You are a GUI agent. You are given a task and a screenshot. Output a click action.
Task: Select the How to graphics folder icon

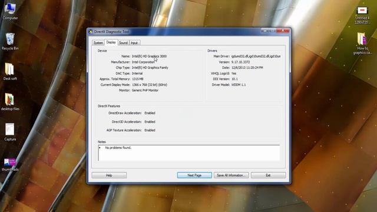[362, 44]
